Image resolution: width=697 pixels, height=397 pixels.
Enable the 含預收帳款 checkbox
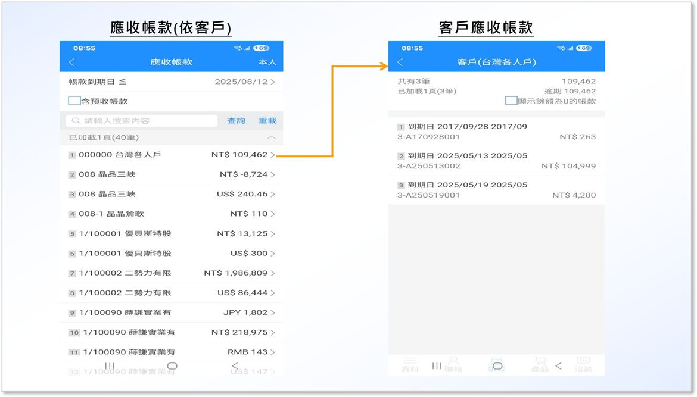coord(74,101)
